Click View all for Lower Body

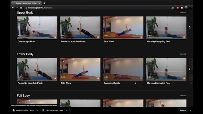[183, 54]
